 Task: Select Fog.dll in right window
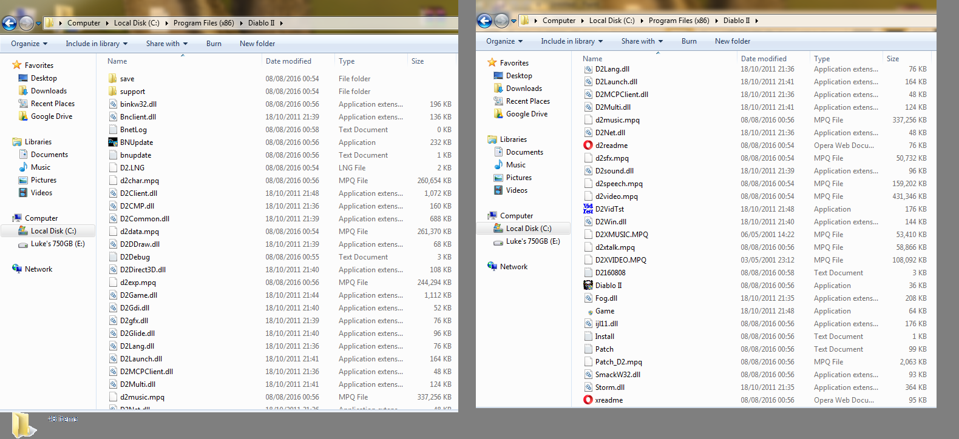click(606, 298)
